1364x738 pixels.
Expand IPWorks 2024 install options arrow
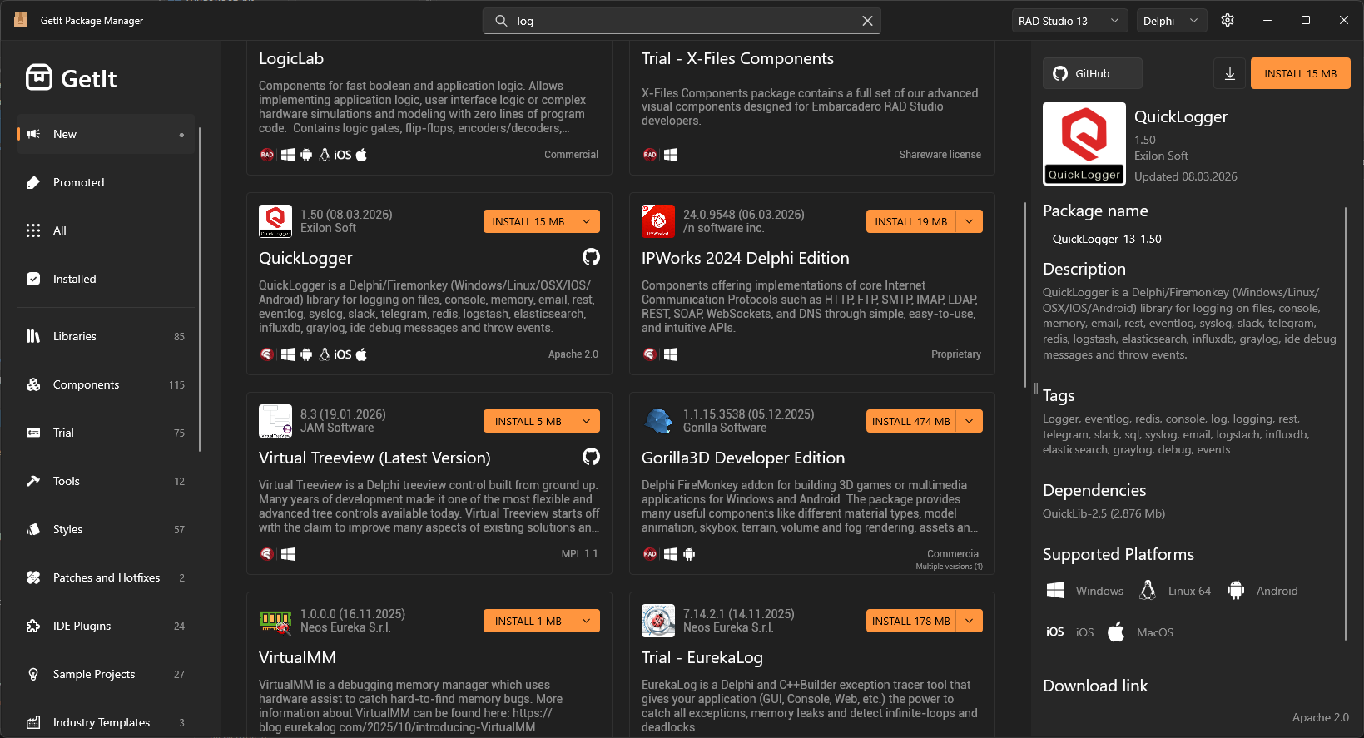pos(970,221)
